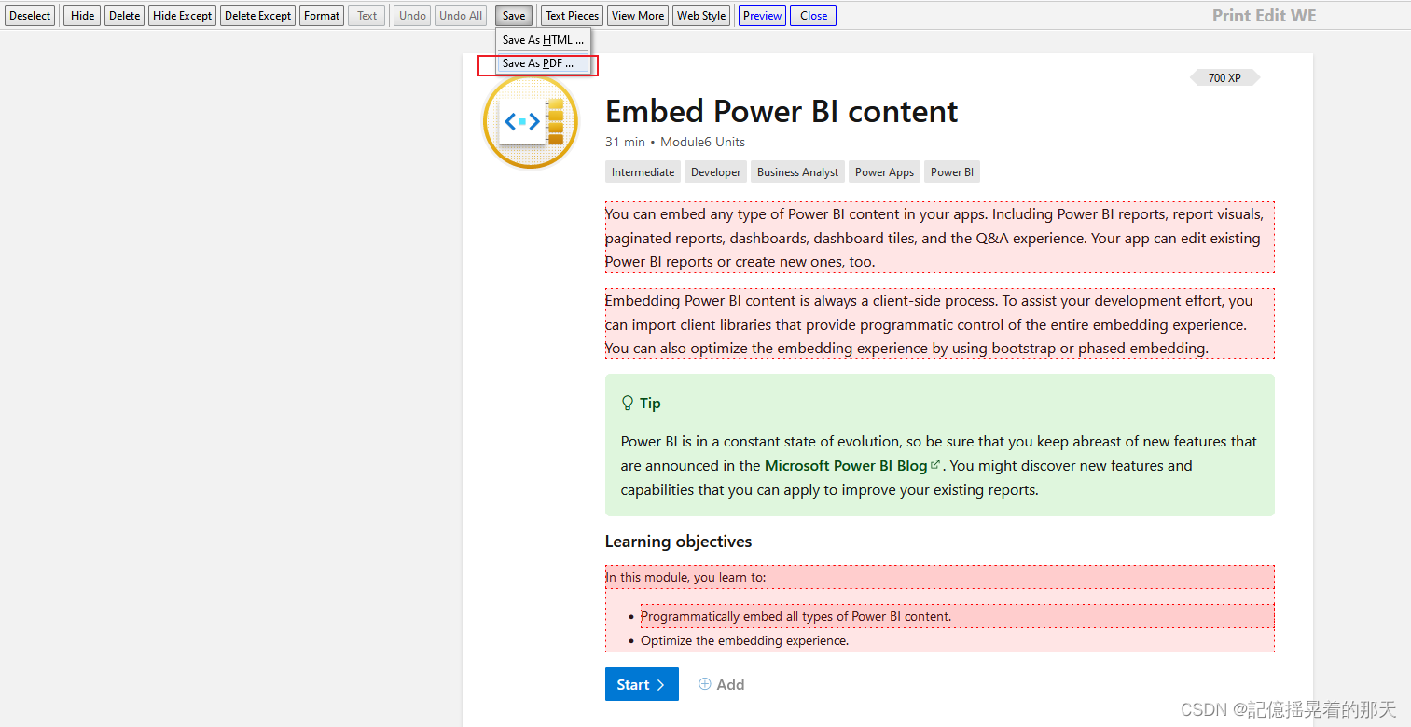Select paragraph starting 'Embedding Power BI content is always'
Viewport: 1411px width, 727px height.
939,324
